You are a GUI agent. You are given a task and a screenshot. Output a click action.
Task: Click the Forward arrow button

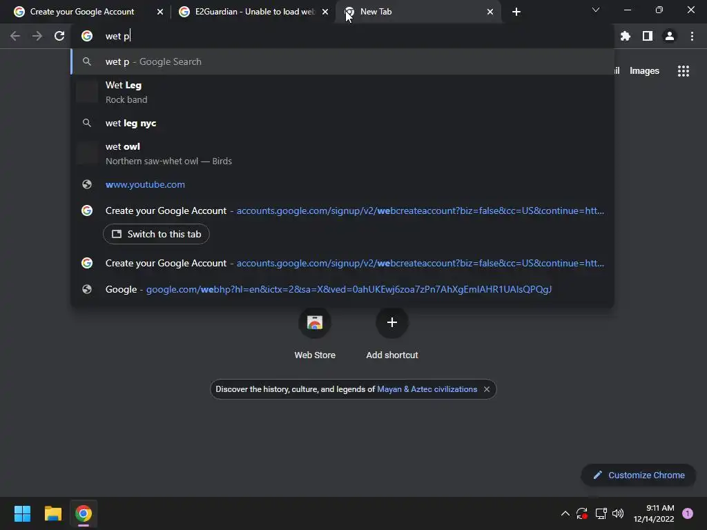37,36
